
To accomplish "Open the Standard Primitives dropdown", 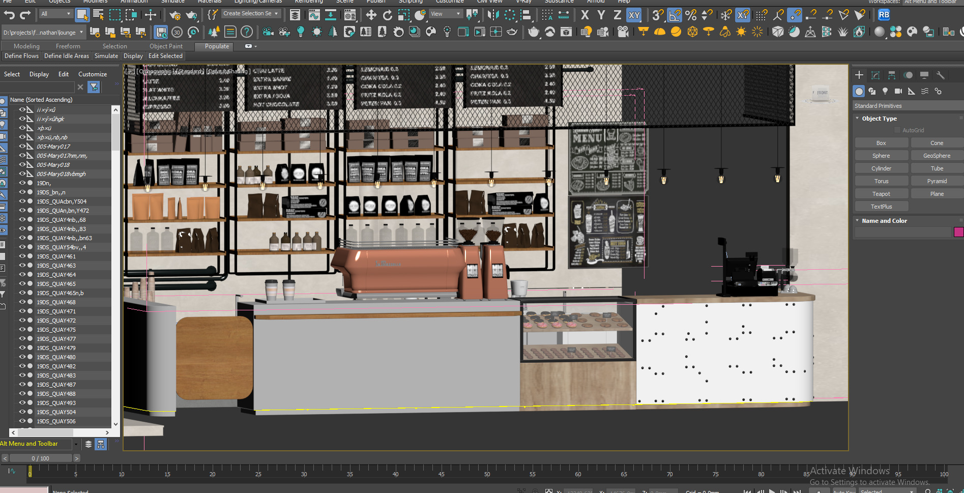I will (908, 106).
